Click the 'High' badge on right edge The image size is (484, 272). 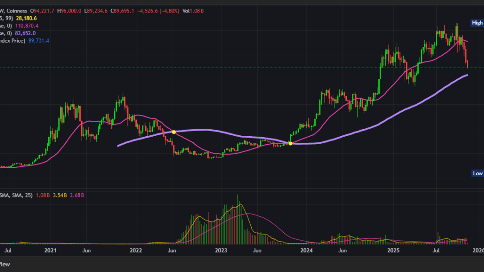[x=477, y=22]
